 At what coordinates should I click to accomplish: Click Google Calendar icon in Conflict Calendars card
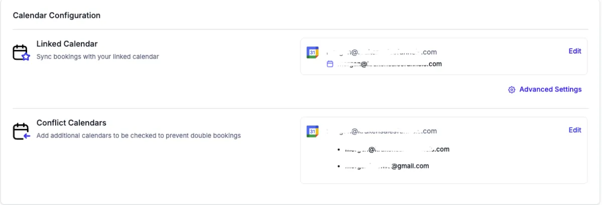pyautogui.click(x=312, y=131)
